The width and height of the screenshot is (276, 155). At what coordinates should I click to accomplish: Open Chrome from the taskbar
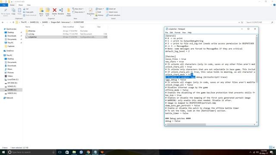point(88,152)
